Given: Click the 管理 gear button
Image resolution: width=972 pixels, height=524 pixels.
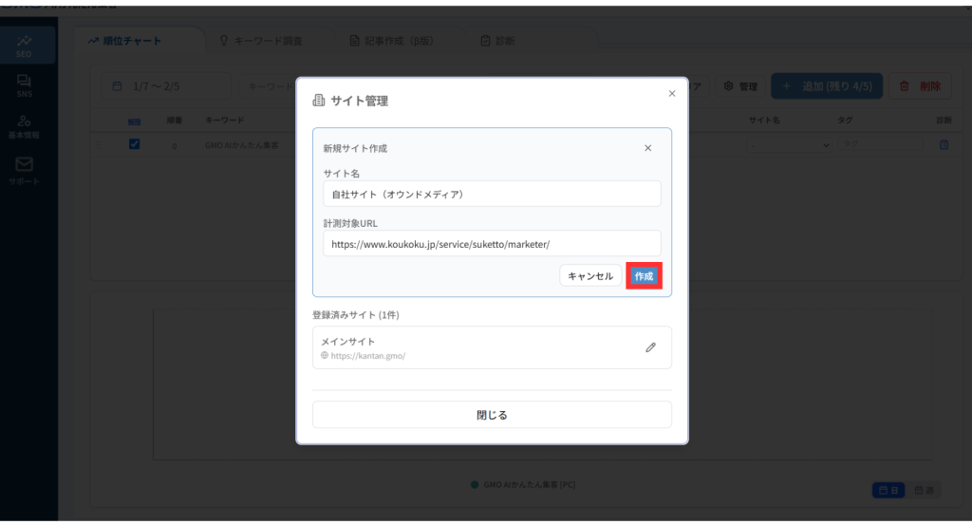Looking at the screenshot, I should tap(740, 86).
